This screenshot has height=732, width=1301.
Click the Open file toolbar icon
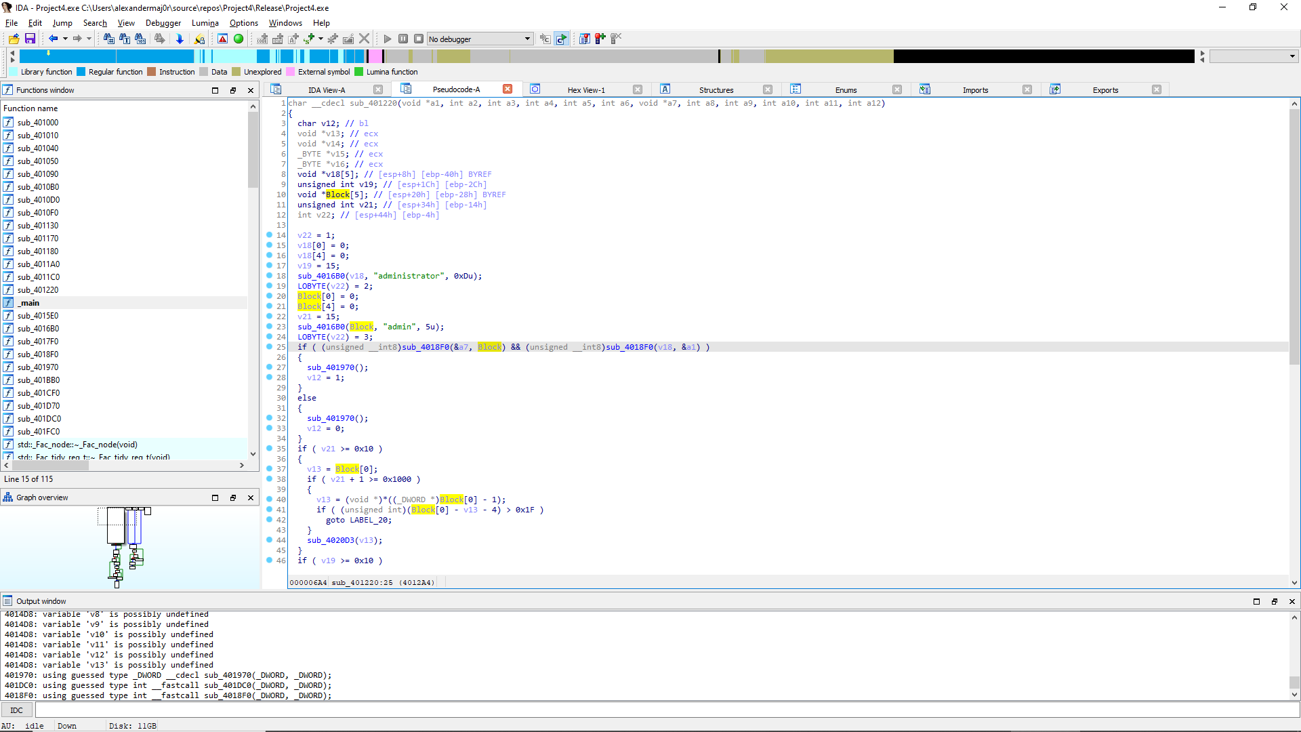pos(14,39)
